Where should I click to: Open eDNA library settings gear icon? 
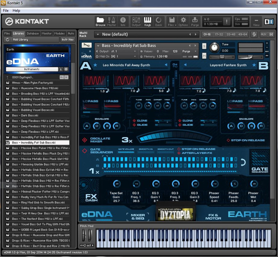(66, 69)
